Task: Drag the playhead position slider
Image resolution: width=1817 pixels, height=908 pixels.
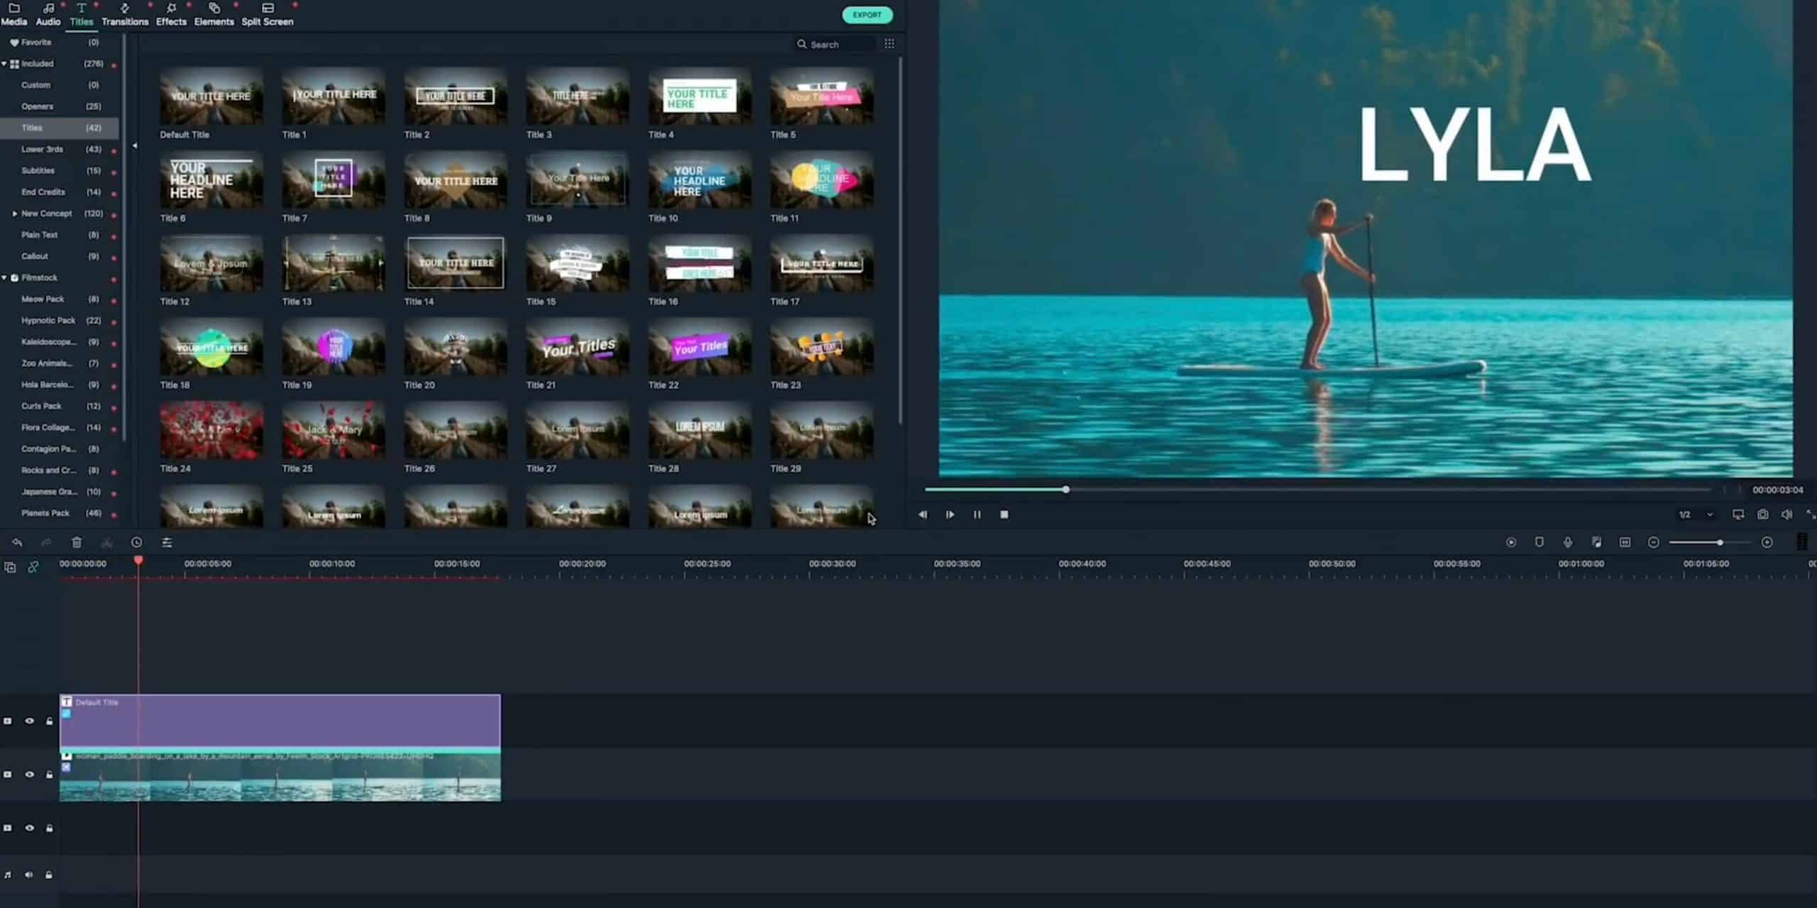Action: pos(1065,490)
